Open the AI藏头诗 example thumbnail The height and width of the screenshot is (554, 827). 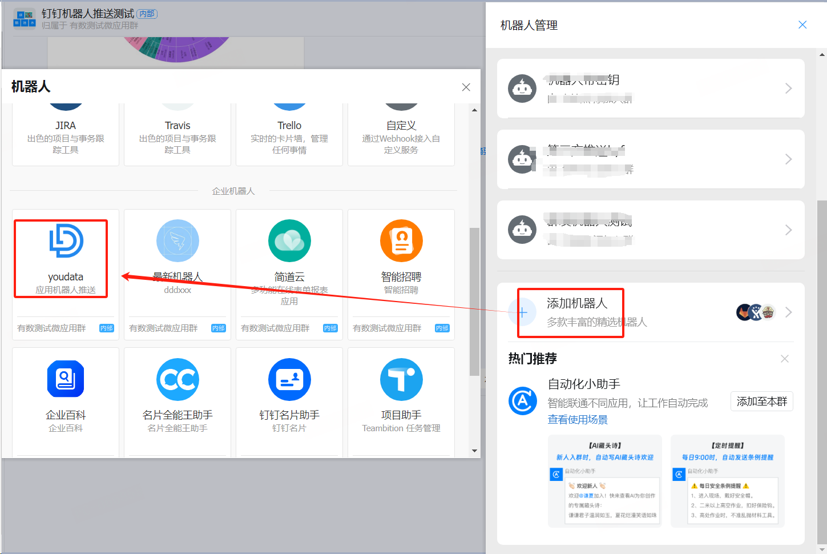click(604, 481)
